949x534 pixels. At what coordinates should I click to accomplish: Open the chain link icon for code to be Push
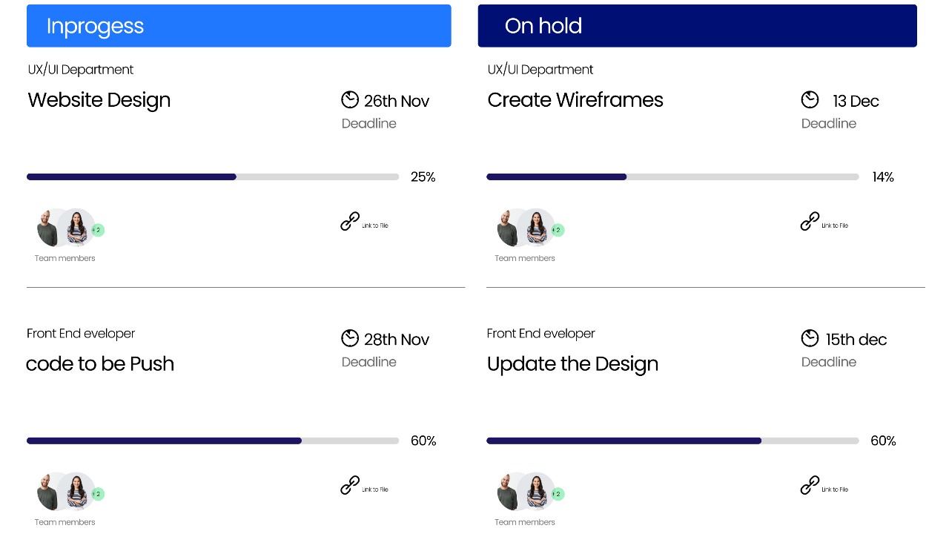pos(350,485)
